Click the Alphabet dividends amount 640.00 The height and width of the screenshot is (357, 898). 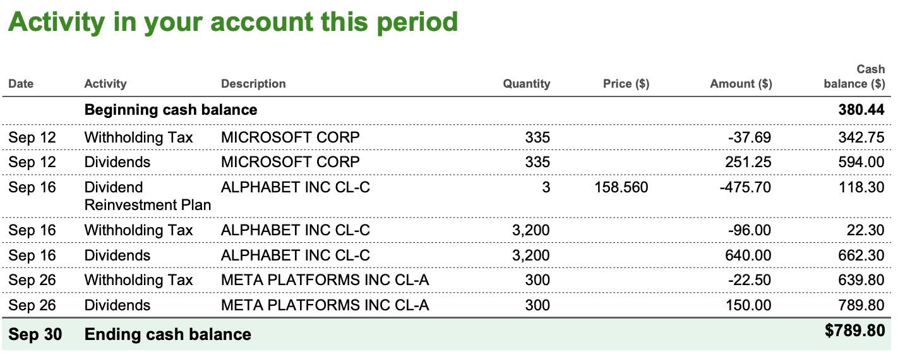pos(750,255)
